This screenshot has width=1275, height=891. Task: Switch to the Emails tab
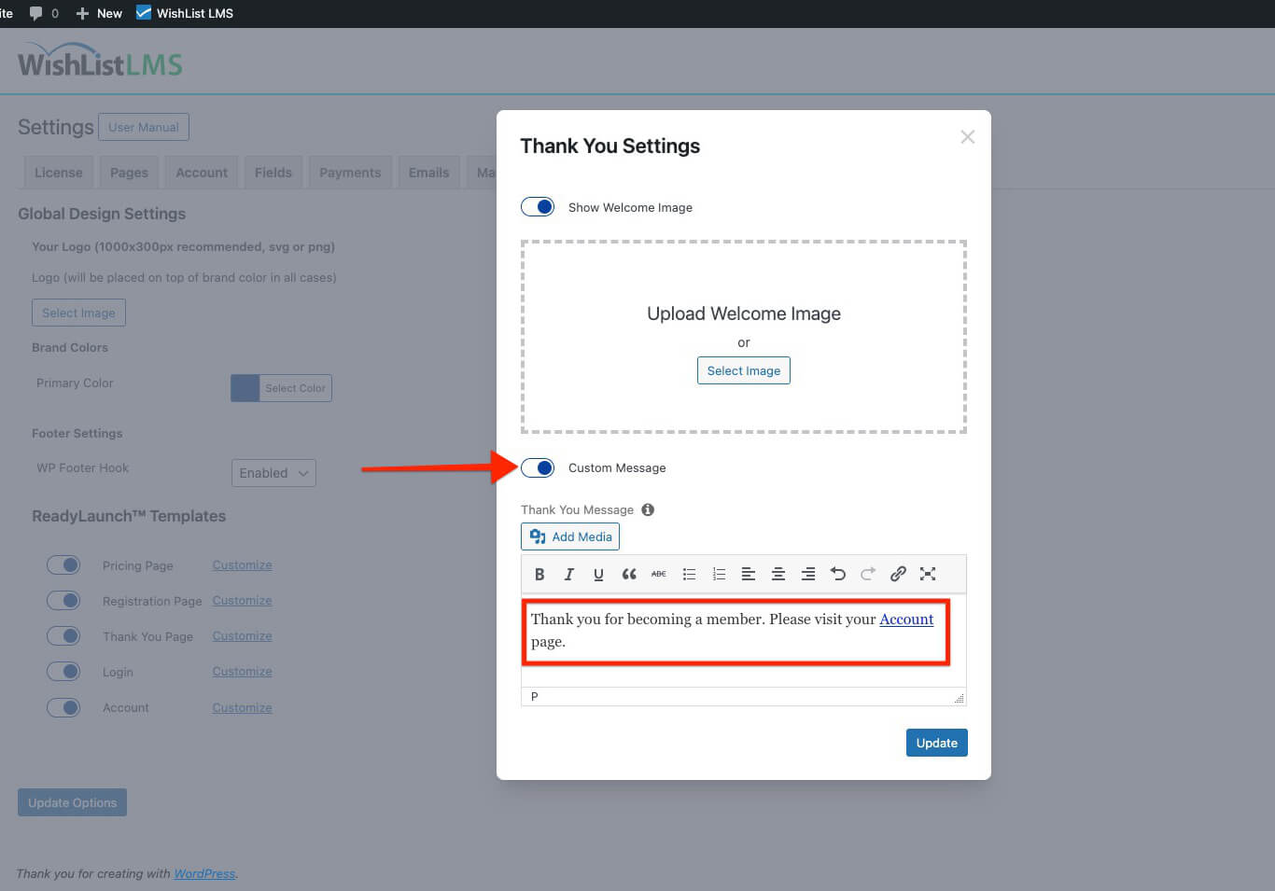[x=428, y=172]
